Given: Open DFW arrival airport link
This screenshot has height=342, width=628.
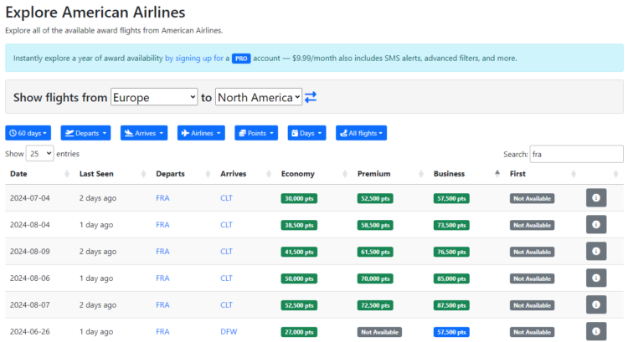Looking at the screenshot, I should tap(229, 332).
